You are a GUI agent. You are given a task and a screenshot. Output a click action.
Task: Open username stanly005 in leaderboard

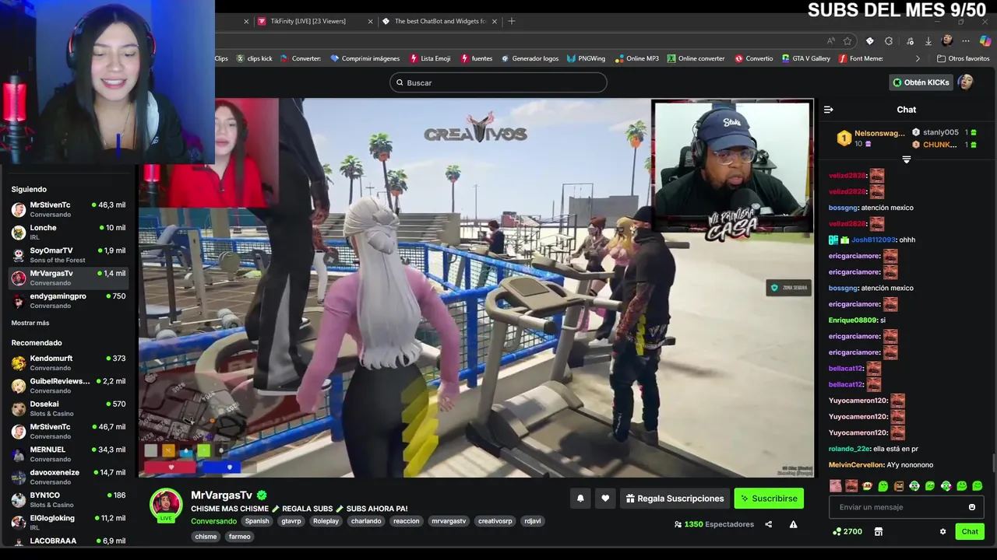click(x=941, y=132)
